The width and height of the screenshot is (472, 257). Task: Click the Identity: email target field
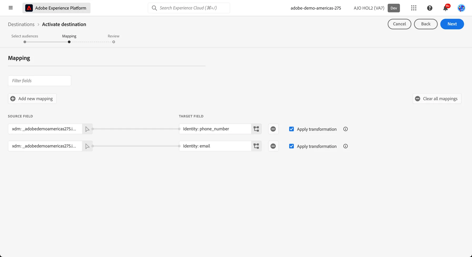pos(215,146)
